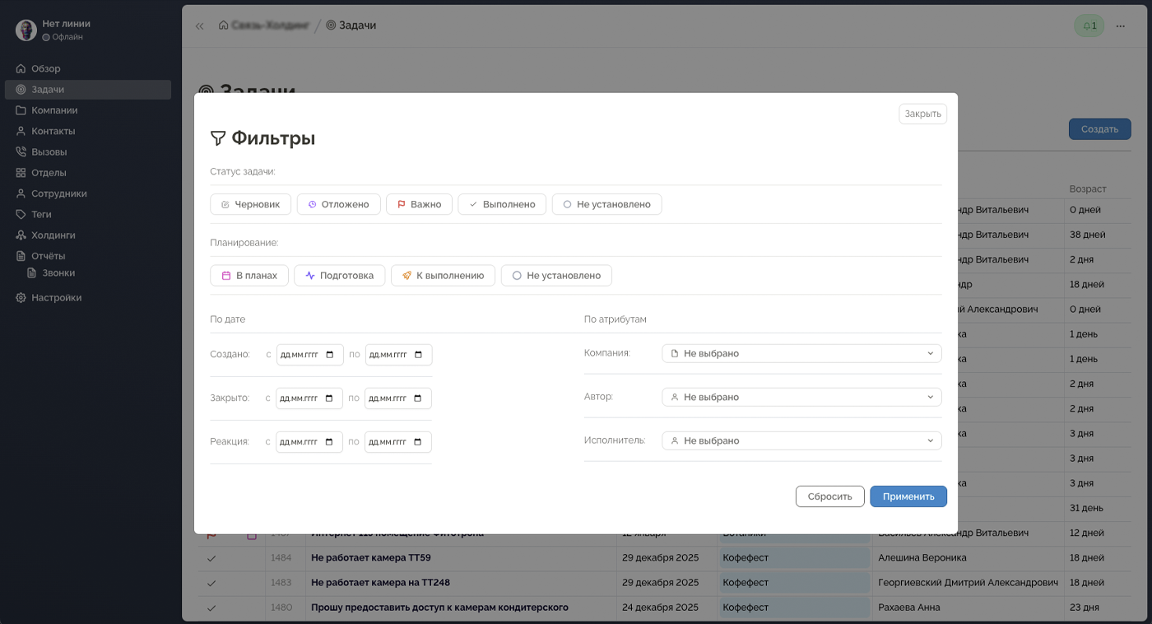
Task: Click home icon in breadcrumb
Action: tap(223, 26)
